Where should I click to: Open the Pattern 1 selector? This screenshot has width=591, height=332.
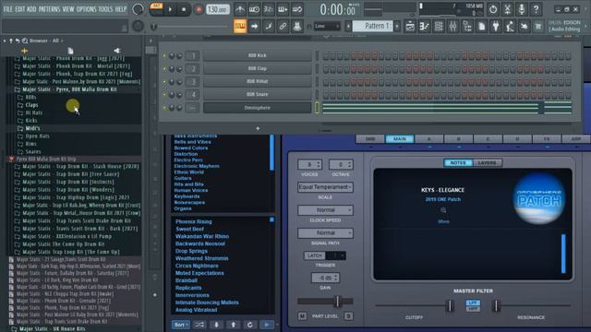(374, 27)
